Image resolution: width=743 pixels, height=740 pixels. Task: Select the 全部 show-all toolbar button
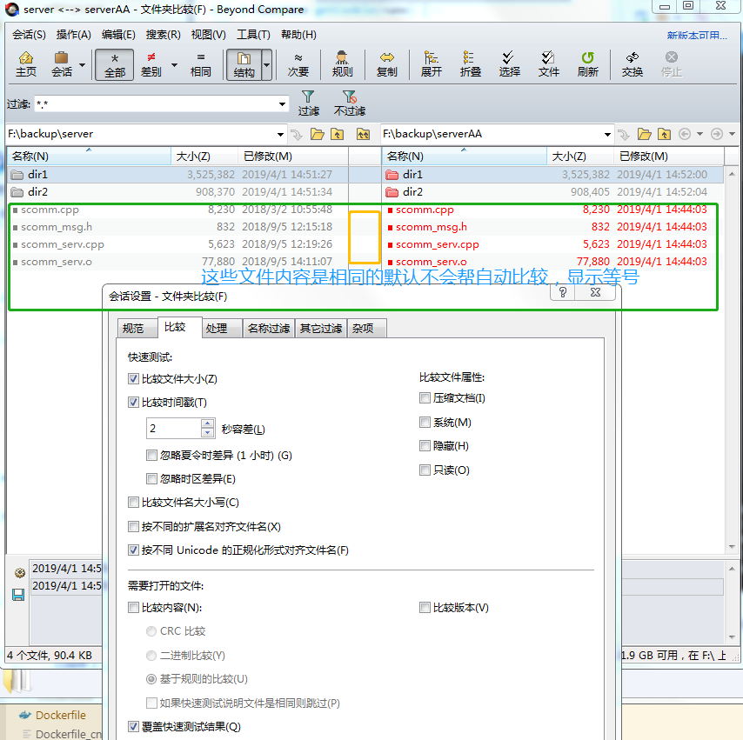pos(114,65)
